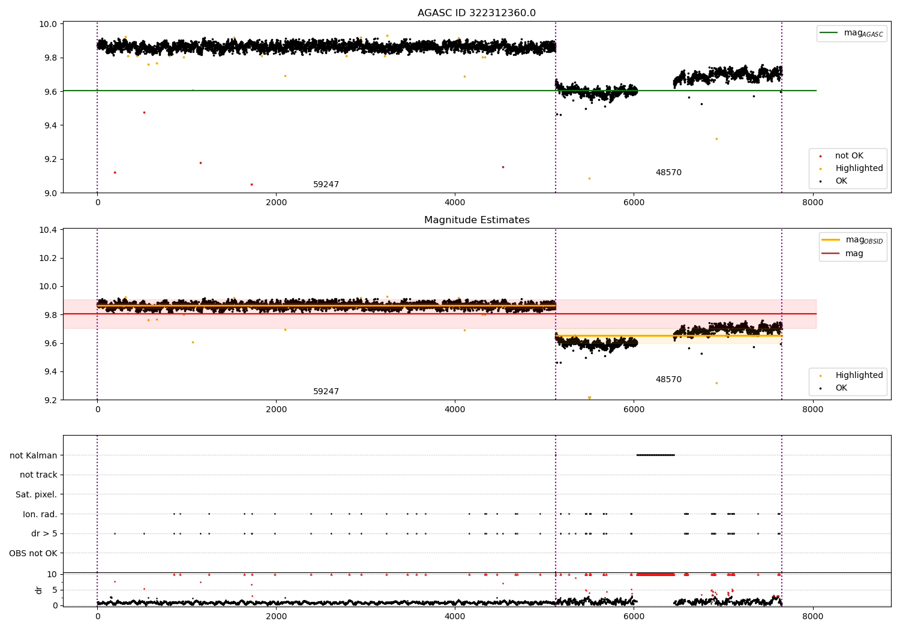Click the 8000 x-tick under the bottom plot
This screenshot has width=900, height=630.
click(x=812, y=617)
